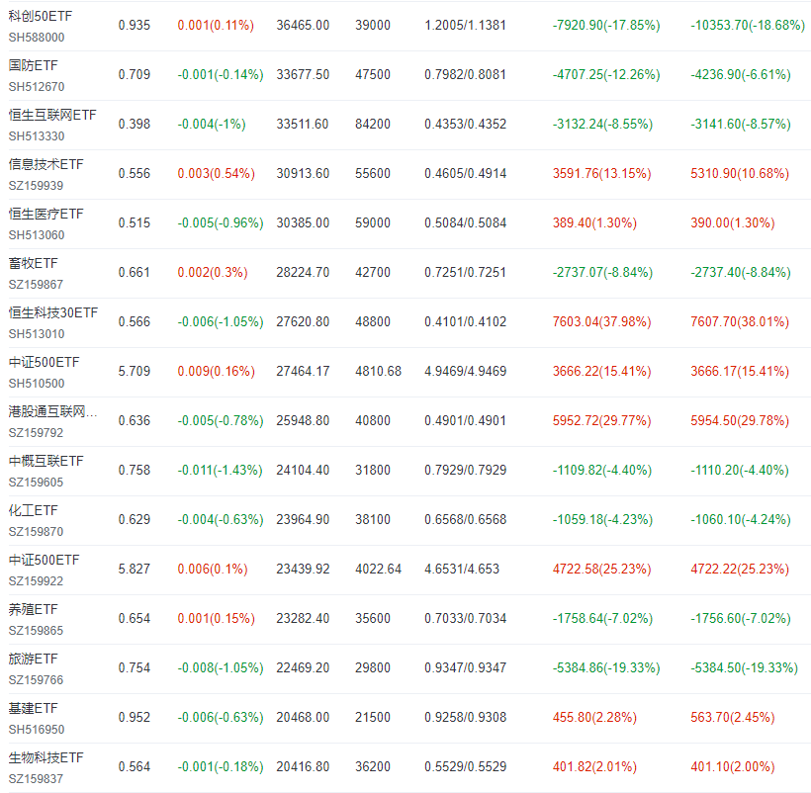Select price 0.935 in 科创50ETF row
The width and height of the screenshot is (811, 793).
135,26
